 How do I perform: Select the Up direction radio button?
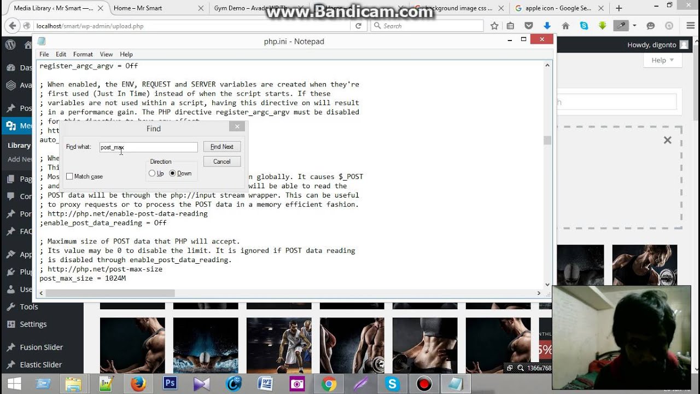(152, 173)
